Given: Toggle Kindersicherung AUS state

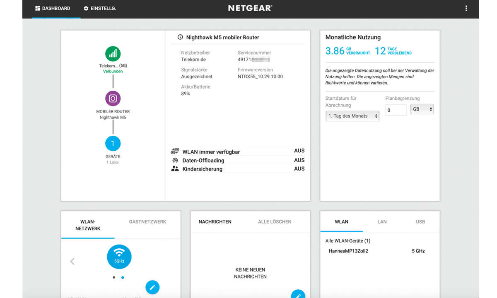Looking at the screenshot, I should tap(299, 169).
